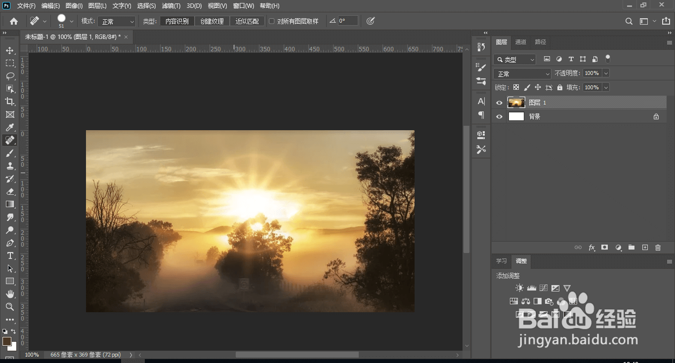
Task: Toggle lock transparent pixels
Action: (516, 87)
